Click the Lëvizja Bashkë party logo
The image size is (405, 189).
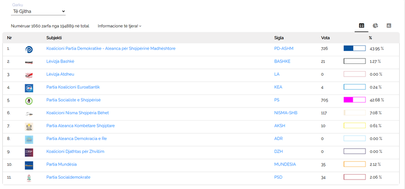click(x=29, y=62)
